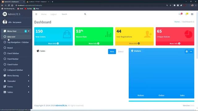198x111 pixels.
Task: Click the Transaksi bell icon
Action: [x=5, y=81]
